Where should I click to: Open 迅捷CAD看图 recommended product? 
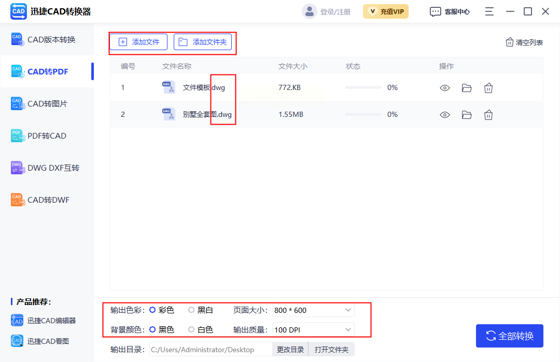(39, 341)
